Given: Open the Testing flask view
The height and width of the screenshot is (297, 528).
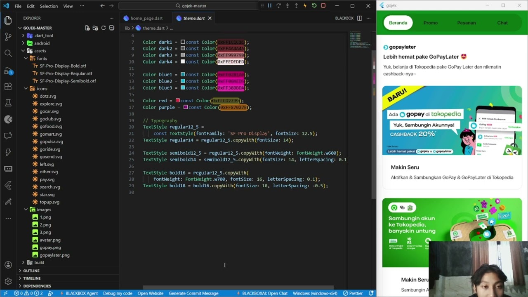Looking at the screenshot, I should (x=8, y=103).
